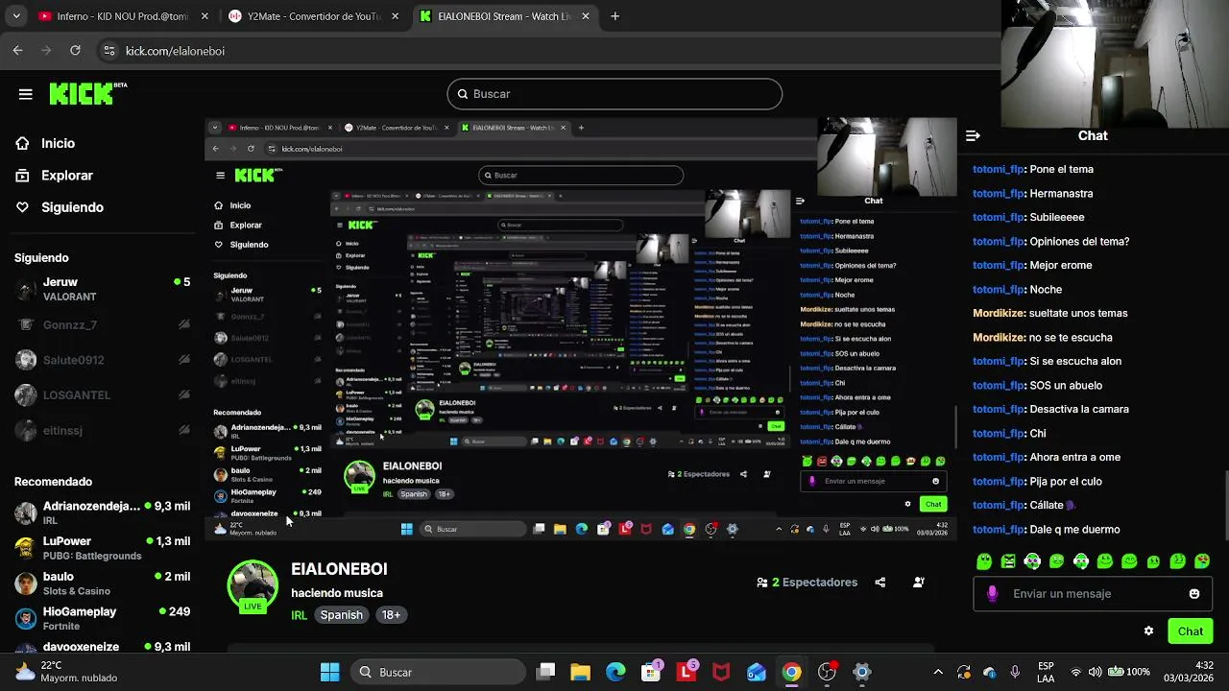The height and width of the screenshot is (691, 1229).
Task: Open the emoji picker in chat input
Action: (1194, 594)
